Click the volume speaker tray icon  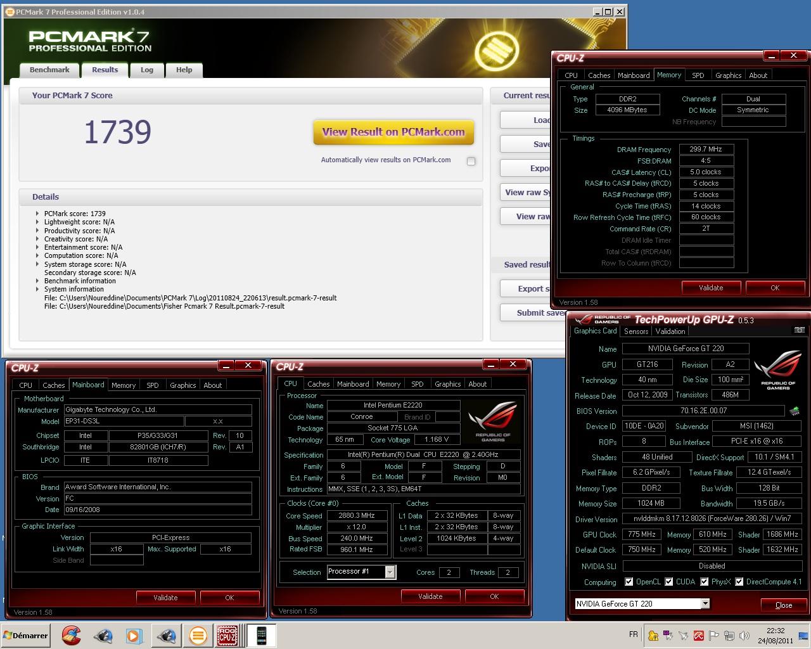click(x=744, y=636)
